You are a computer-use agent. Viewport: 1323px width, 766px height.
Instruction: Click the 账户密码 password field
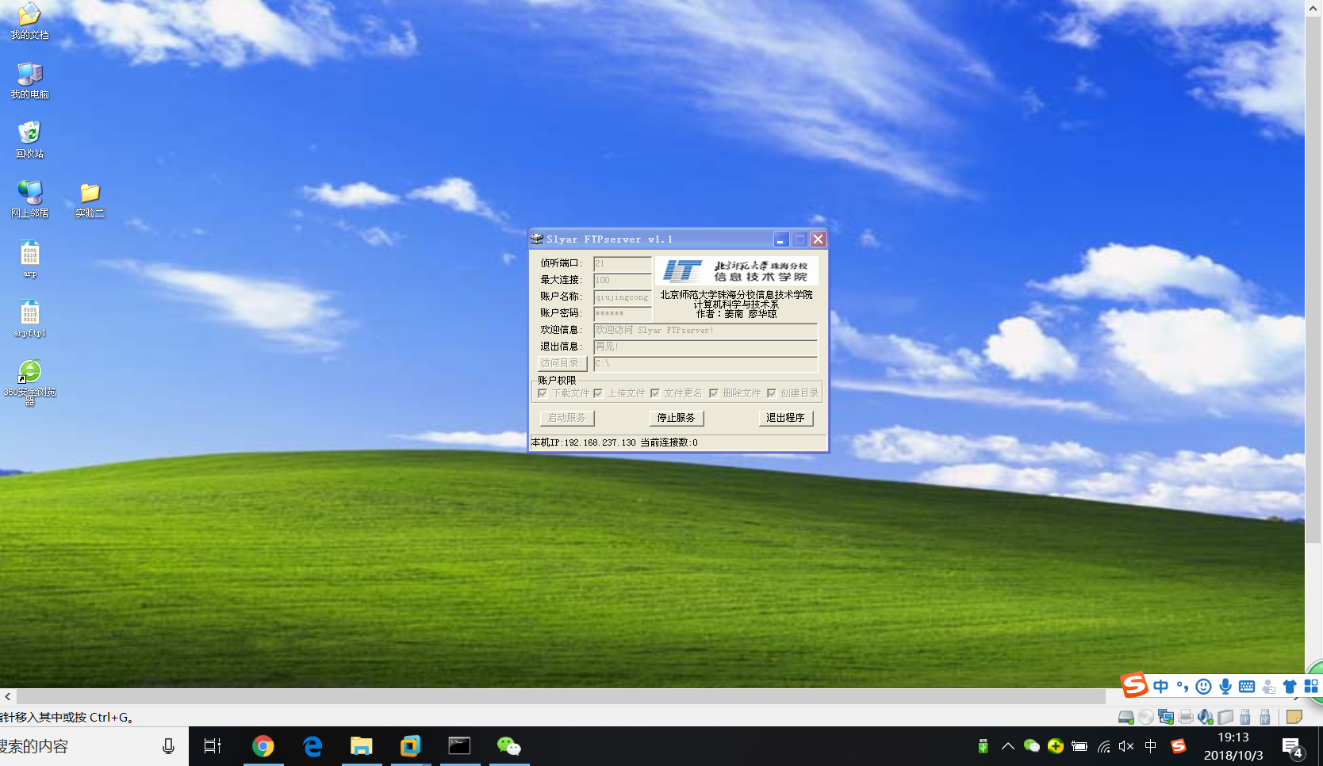(x=623, y=313)
